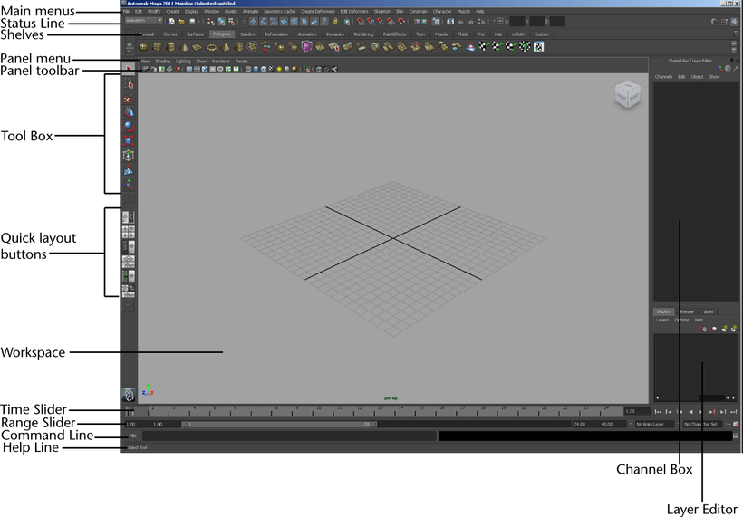Create a polygon sphere from shelf

[x=143, y=46]
